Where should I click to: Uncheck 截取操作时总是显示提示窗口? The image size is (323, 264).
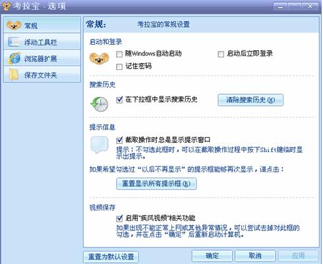119,140
